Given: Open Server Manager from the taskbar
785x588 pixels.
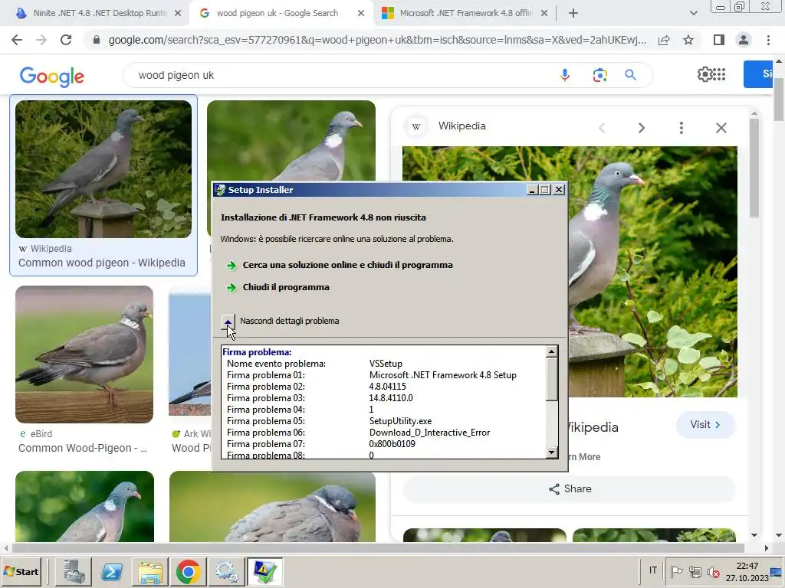Looking at the screenshot, I should click(74, 571).
